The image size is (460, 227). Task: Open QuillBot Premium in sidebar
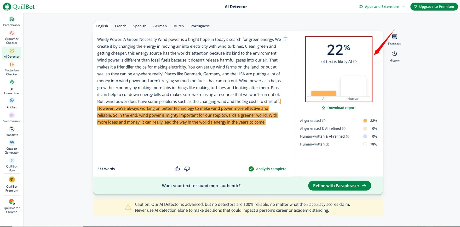click(x=12, y=185)
